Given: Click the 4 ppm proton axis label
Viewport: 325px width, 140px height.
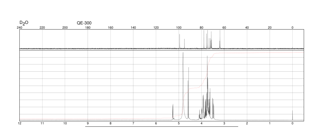Looking at the screenshot, I should click(x=202, y=124).
